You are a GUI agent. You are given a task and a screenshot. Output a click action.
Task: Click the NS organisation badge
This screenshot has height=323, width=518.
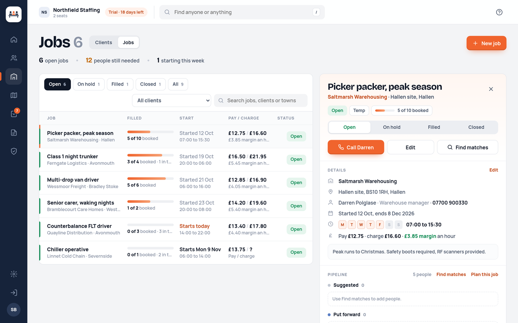44,12
